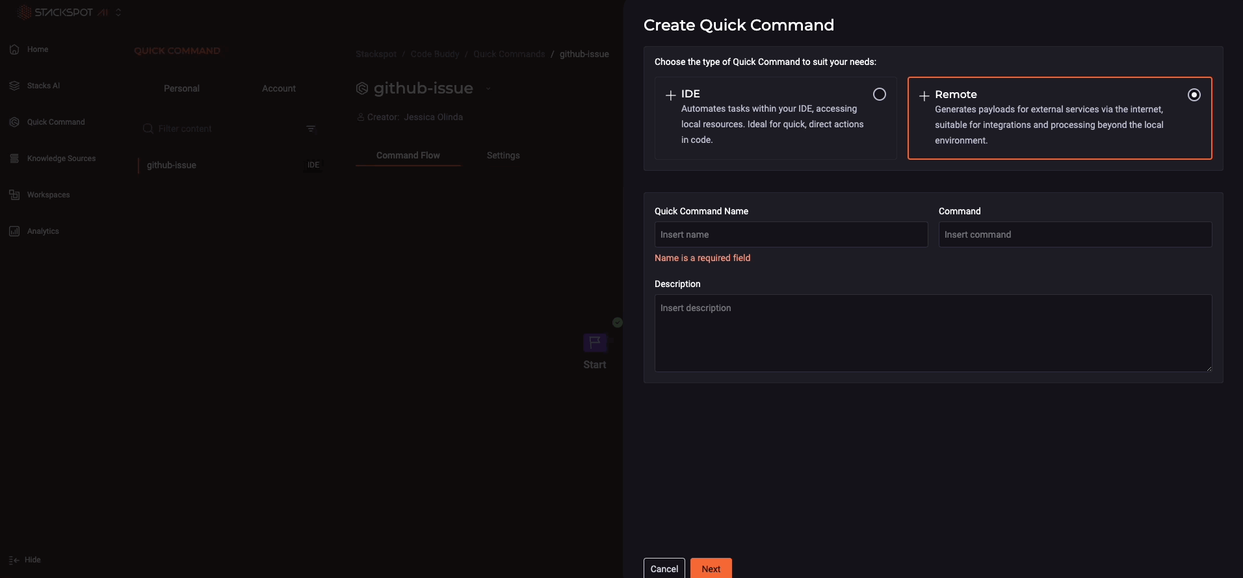Screen dimensions: 1243x578
Task: Click the 'Create Quick Command' dialog title
Action: coord(739,25)
